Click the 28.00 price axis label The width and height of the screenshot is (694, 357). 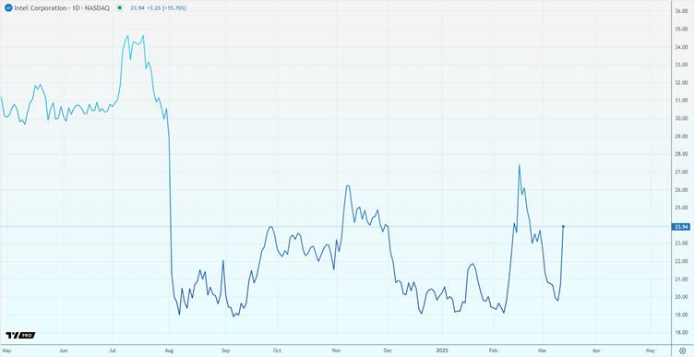pyautogui.click(x=681, y=154)
